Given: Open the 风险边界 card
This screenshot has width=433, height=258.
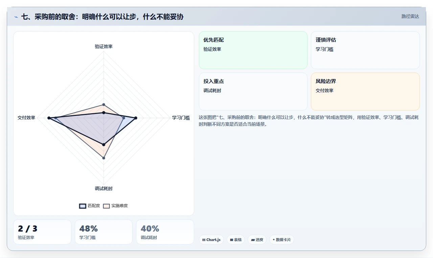Looking at the screenshot, I should pyautogui.click(x=365, y=92).
